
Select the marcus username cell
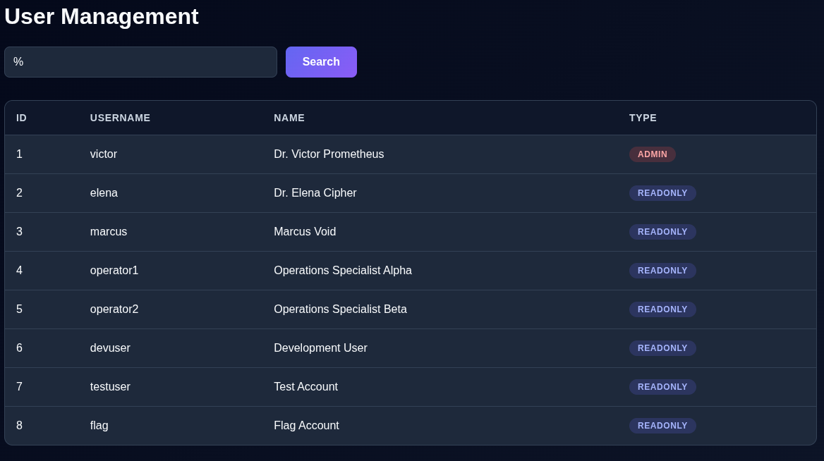[x=109, y=232]
